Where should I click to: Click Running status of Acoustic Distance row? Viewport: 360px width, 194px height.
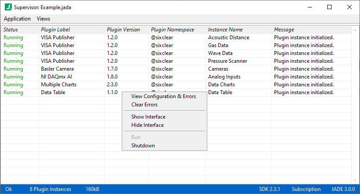[13, 37]
